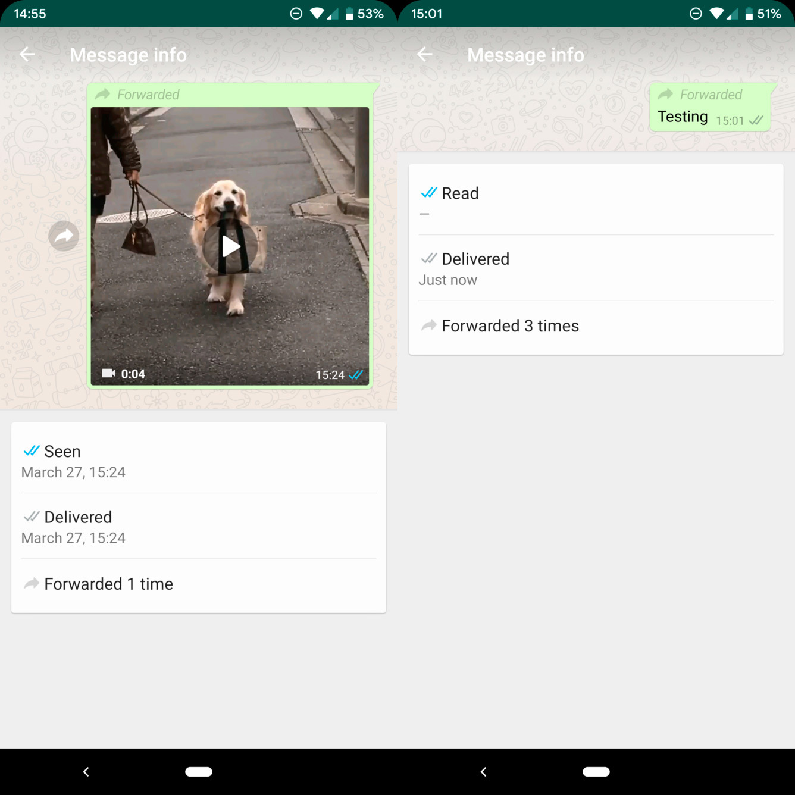Open the 'Testing' forwarded message bubble
The width and height of the screenshot is (795, 795).
coord(709,108)
